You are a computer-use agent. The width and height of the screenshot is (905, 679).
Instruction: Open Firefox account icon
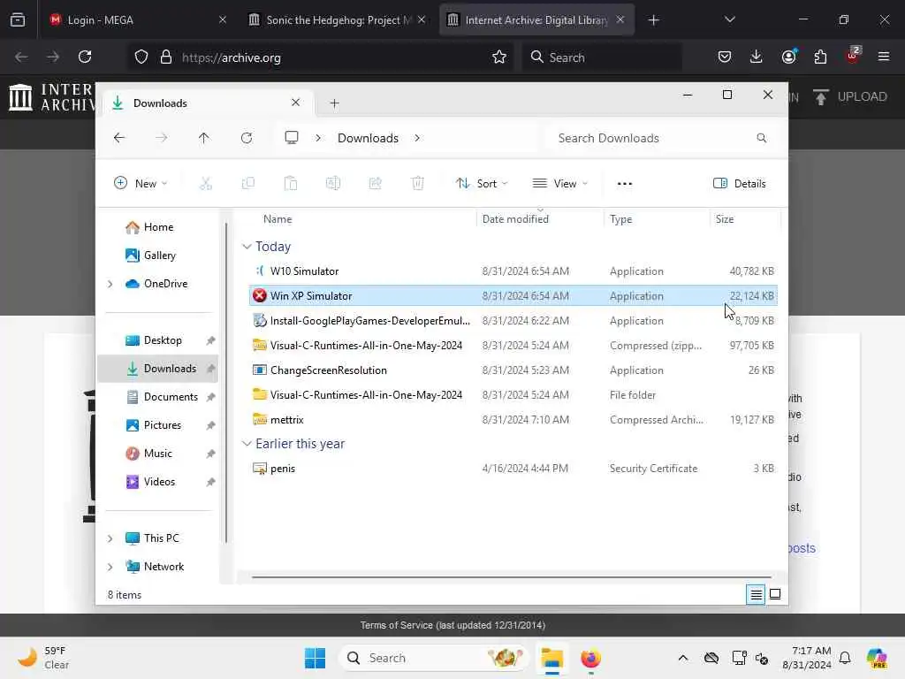788,57
